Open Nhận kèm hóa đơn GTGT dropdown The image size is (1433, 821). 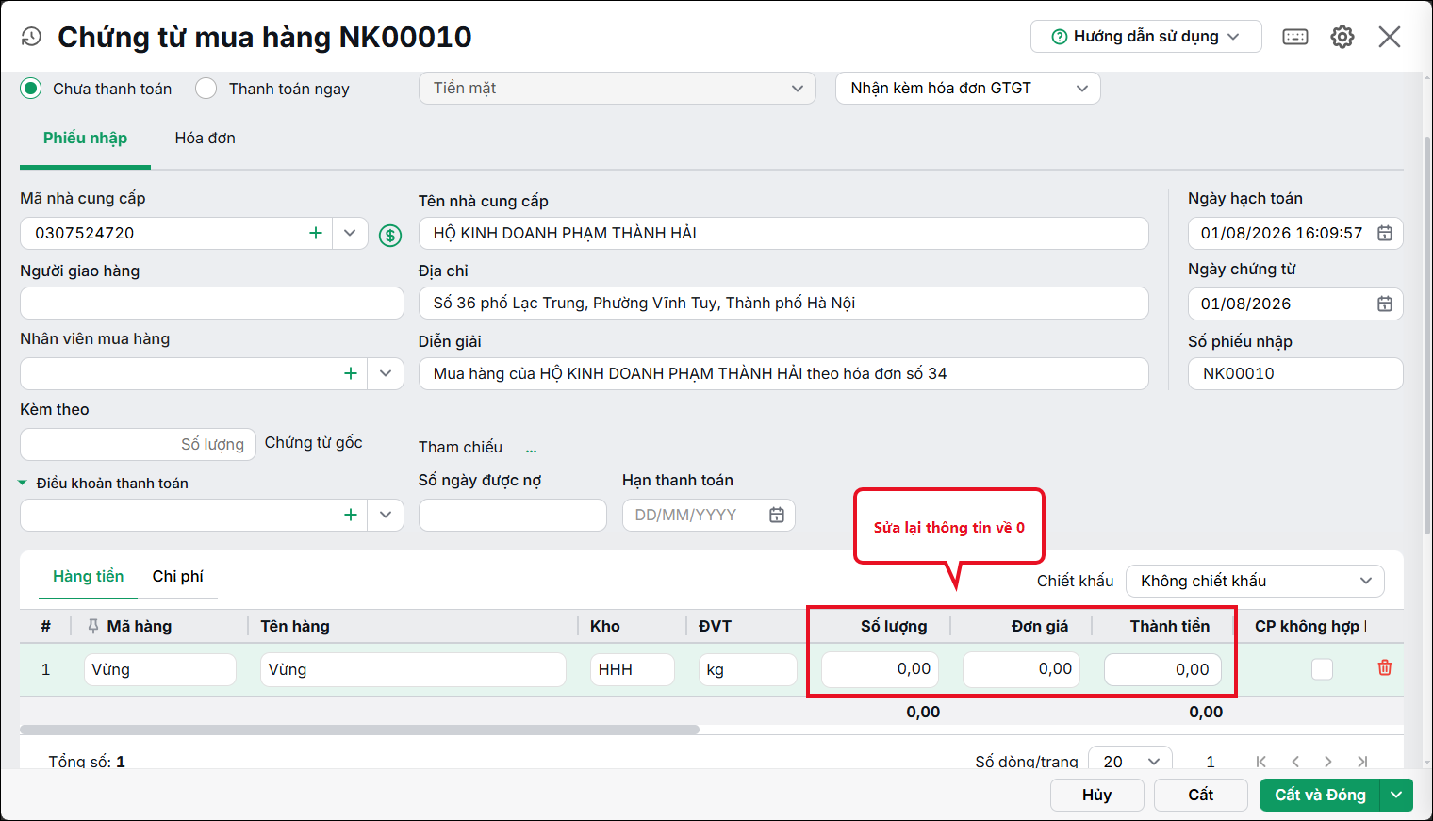[968, 88]
